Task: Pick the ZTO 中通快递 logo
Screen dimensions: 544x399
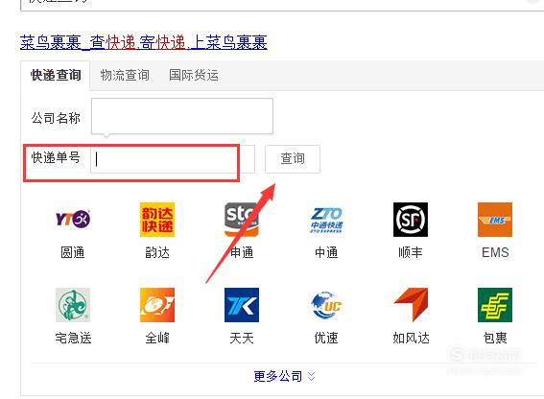Action: coord(326,220)
